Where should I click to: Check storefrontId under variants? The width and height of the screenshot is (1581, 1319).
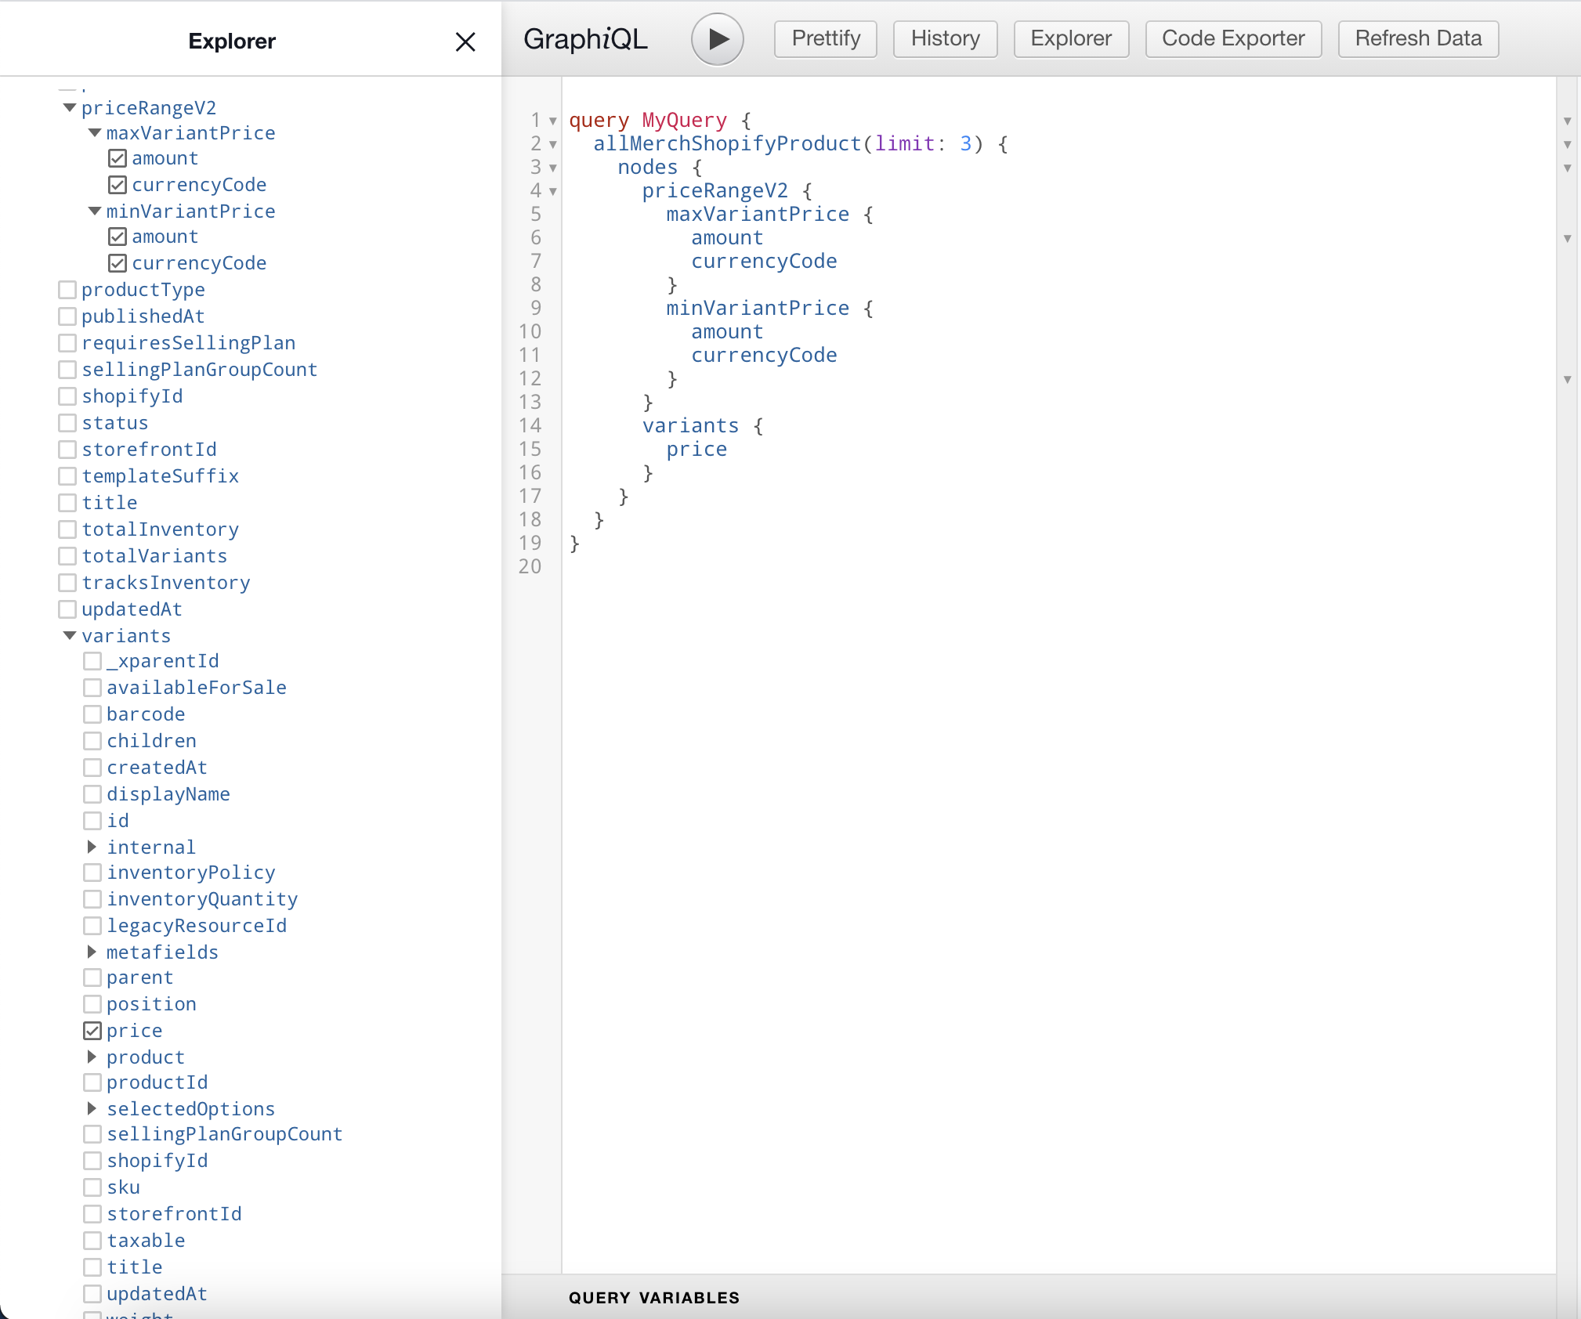tap(92, 1214)
